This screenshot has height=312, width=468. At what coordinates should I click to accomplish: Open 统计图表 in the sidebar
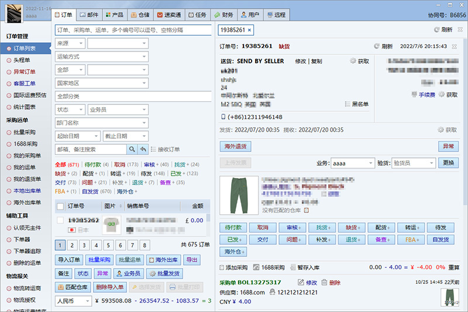(x=25, y=107)
